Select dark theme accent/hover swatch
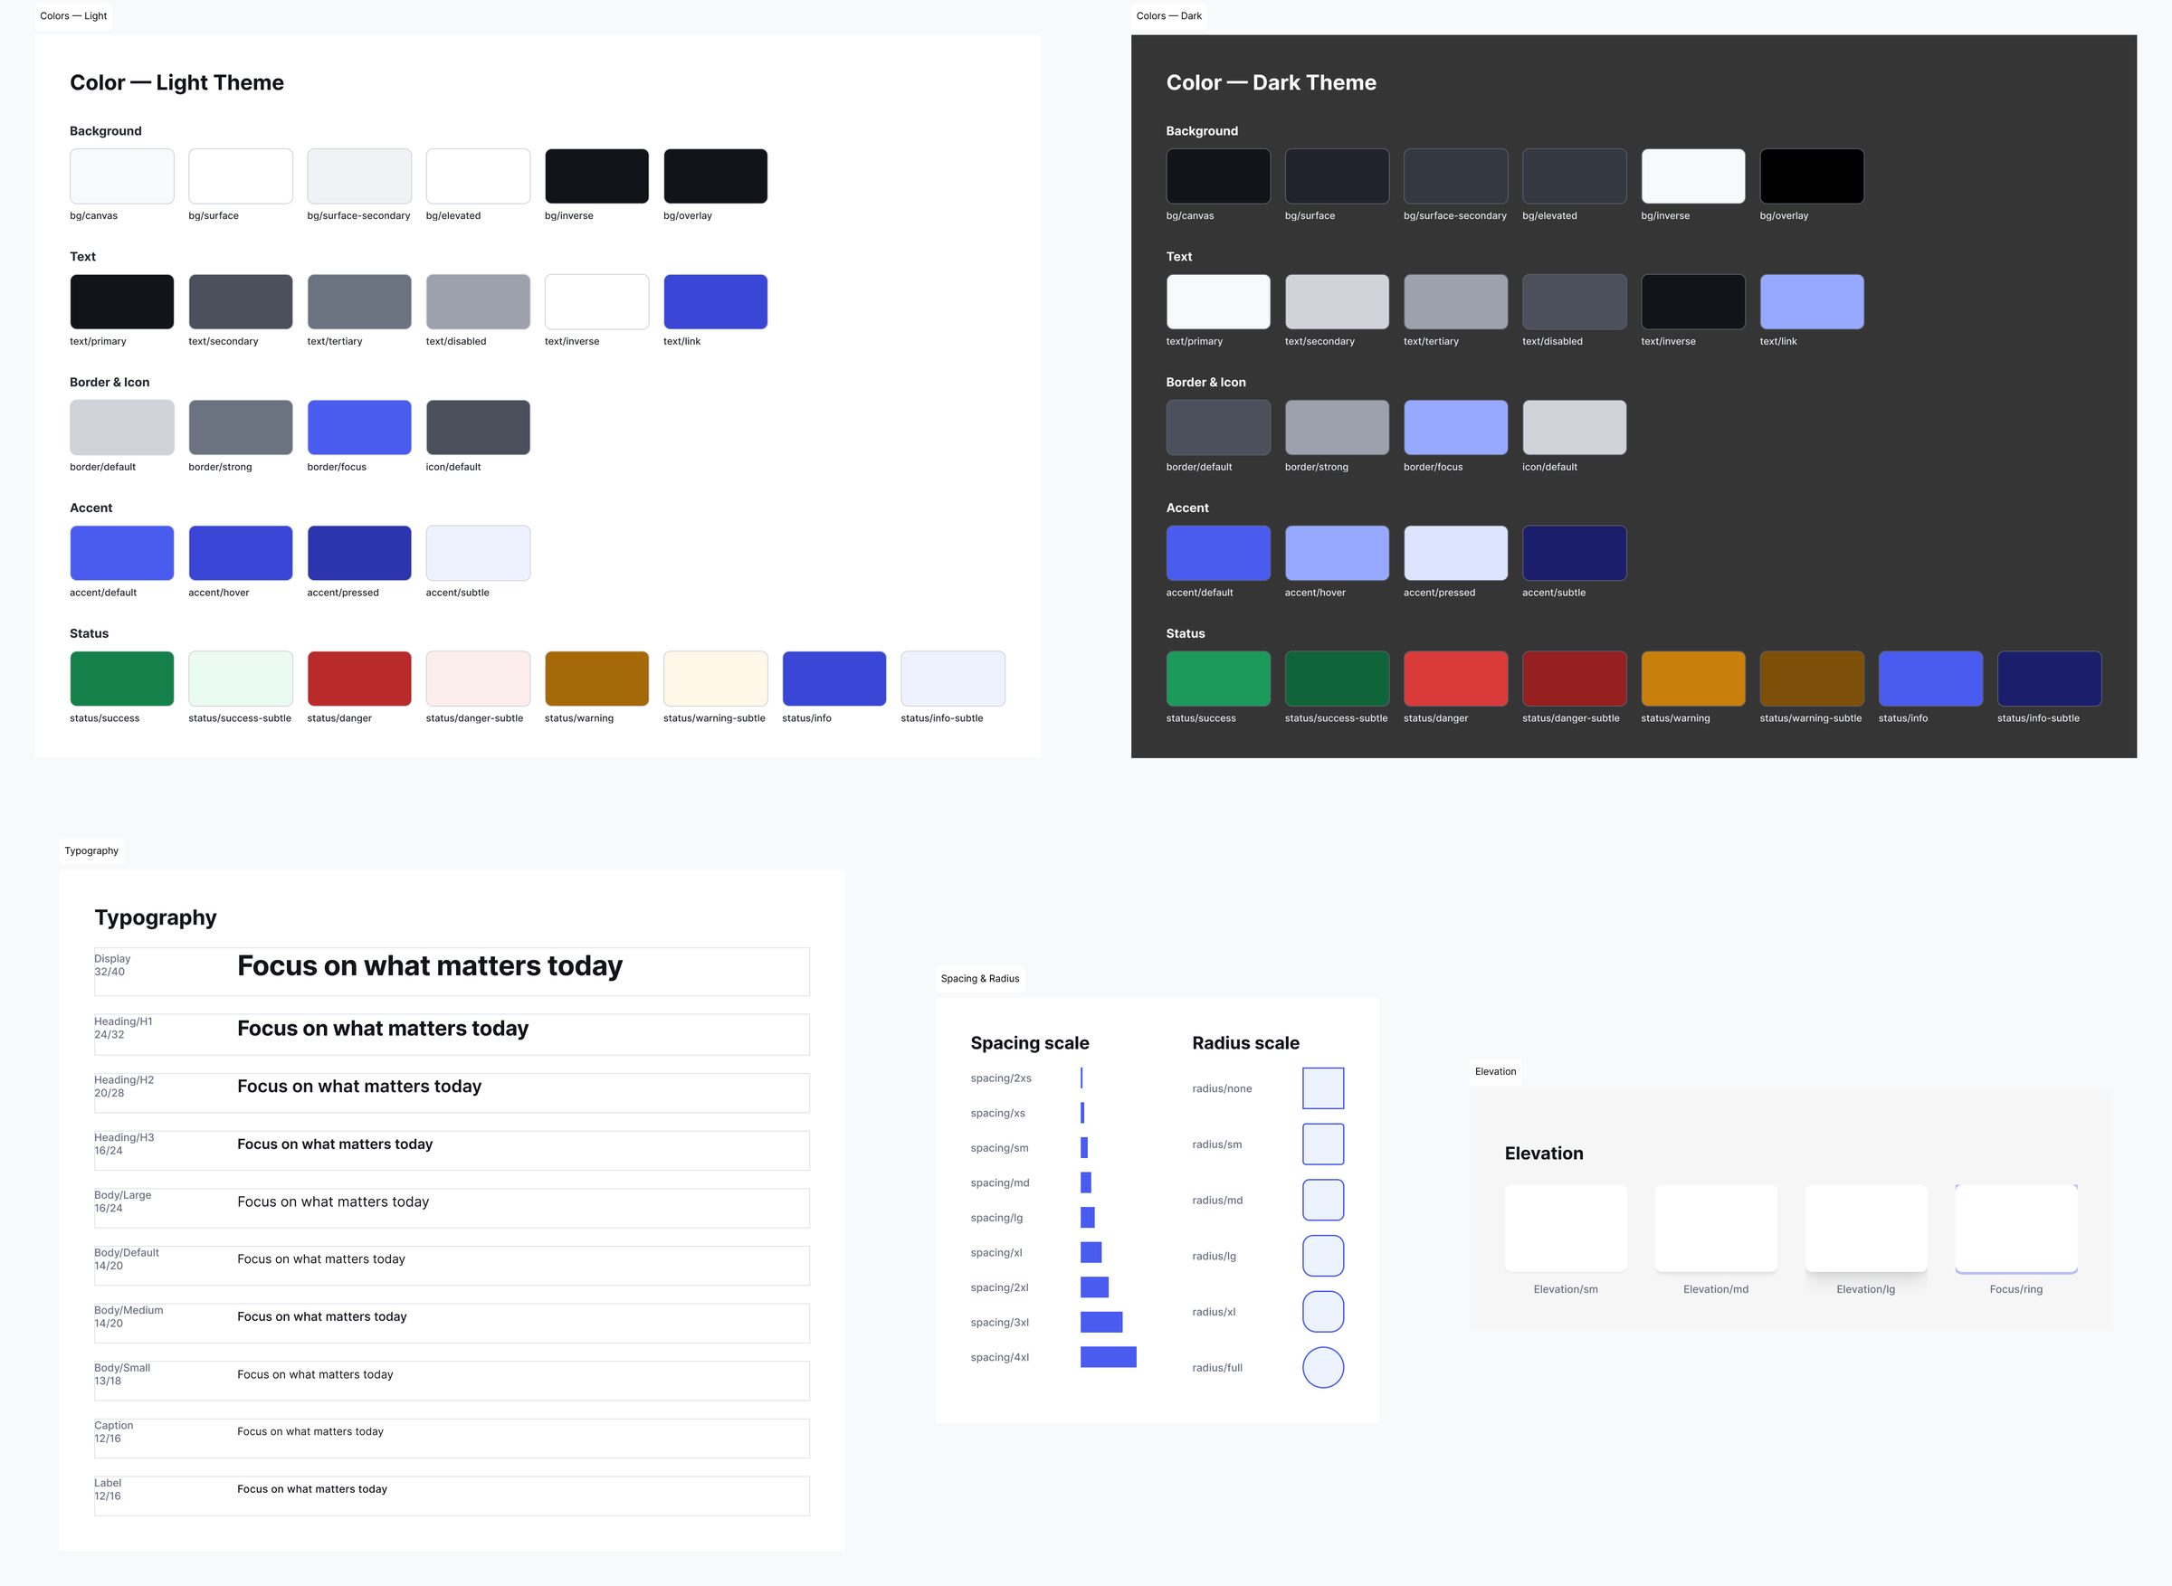The width and height of the screenshot is (2172, 1586). click(1337, 553)
